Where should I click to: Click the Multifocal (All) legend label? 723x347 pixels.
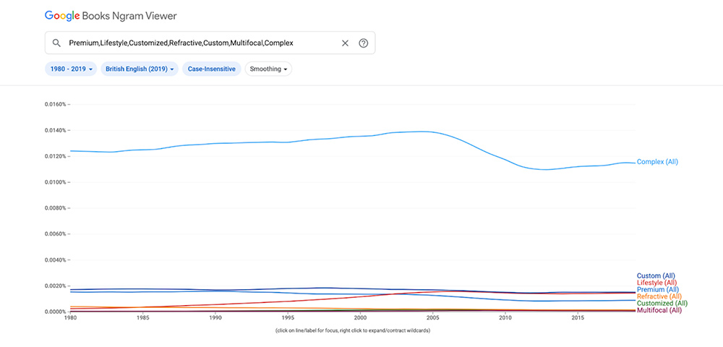(x=659, y=310)
